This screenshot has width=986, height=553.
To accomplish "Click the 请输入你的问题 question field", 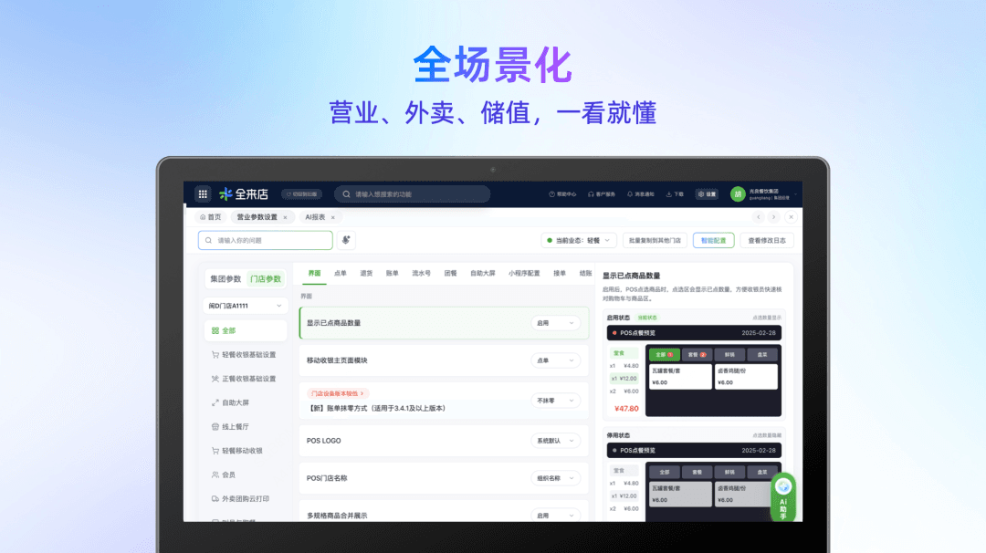I will [x=266, y=240].
